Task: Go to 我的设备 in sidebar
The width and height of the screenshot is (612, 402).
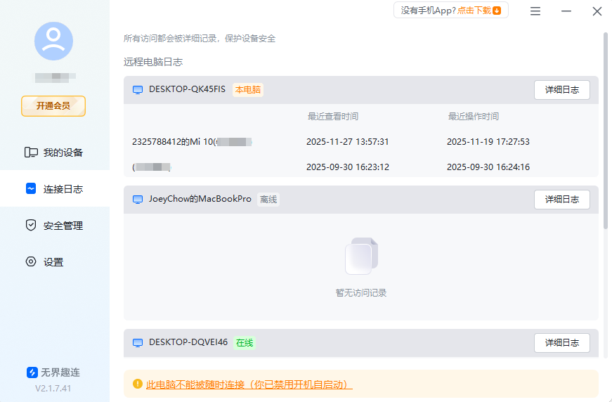Action: [55, 153]
